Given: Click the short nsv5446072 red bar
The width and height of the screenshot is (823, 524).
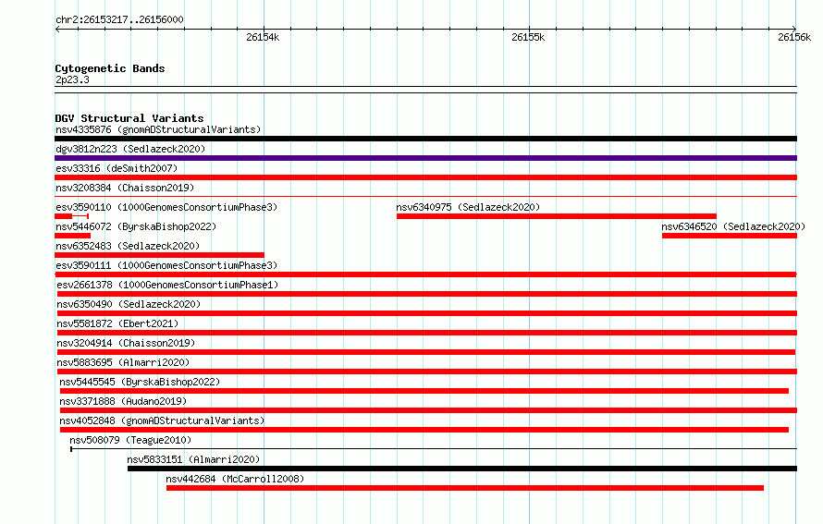Looking at the screenshot, I should click(x=72, y=236).
